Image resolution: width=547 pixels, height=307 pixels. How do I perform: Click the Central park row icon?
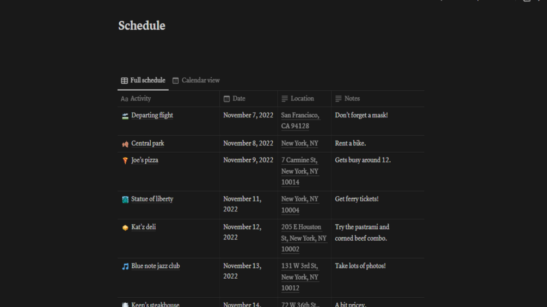tap(125, 144)
